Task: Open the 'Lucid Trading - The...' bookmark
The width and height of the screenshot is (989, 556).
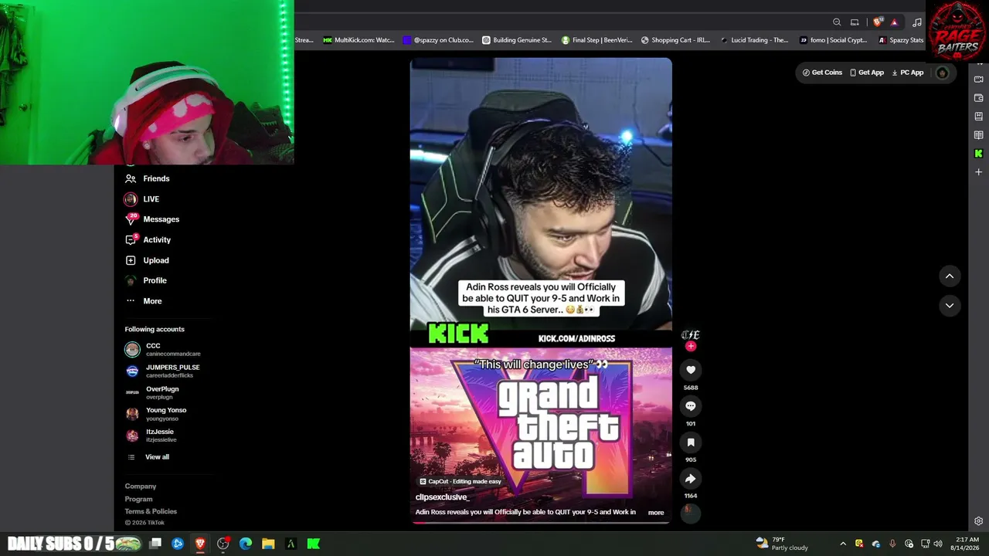Action: coord(754,40)
